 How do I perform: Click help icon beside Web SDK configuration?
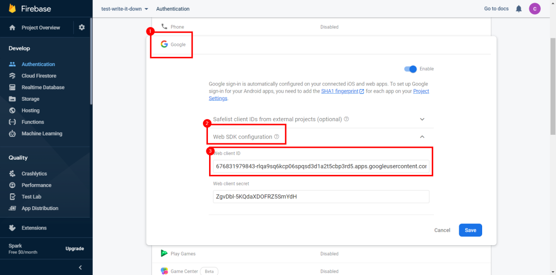(x=276, y=137)
